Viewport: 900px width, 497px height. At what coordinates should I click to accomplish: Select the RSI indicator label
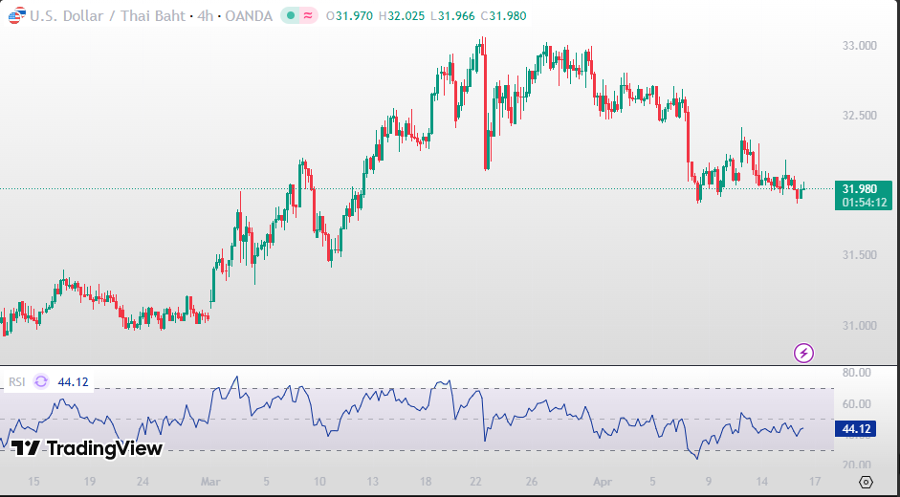(16, 382)
